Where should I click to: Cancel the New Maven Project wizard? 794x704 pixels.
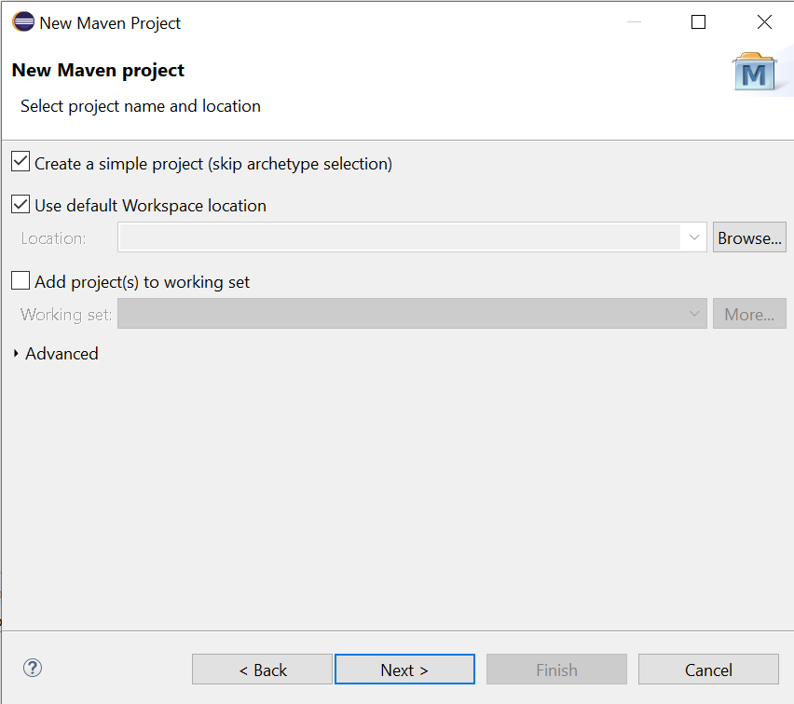(708, 669)
